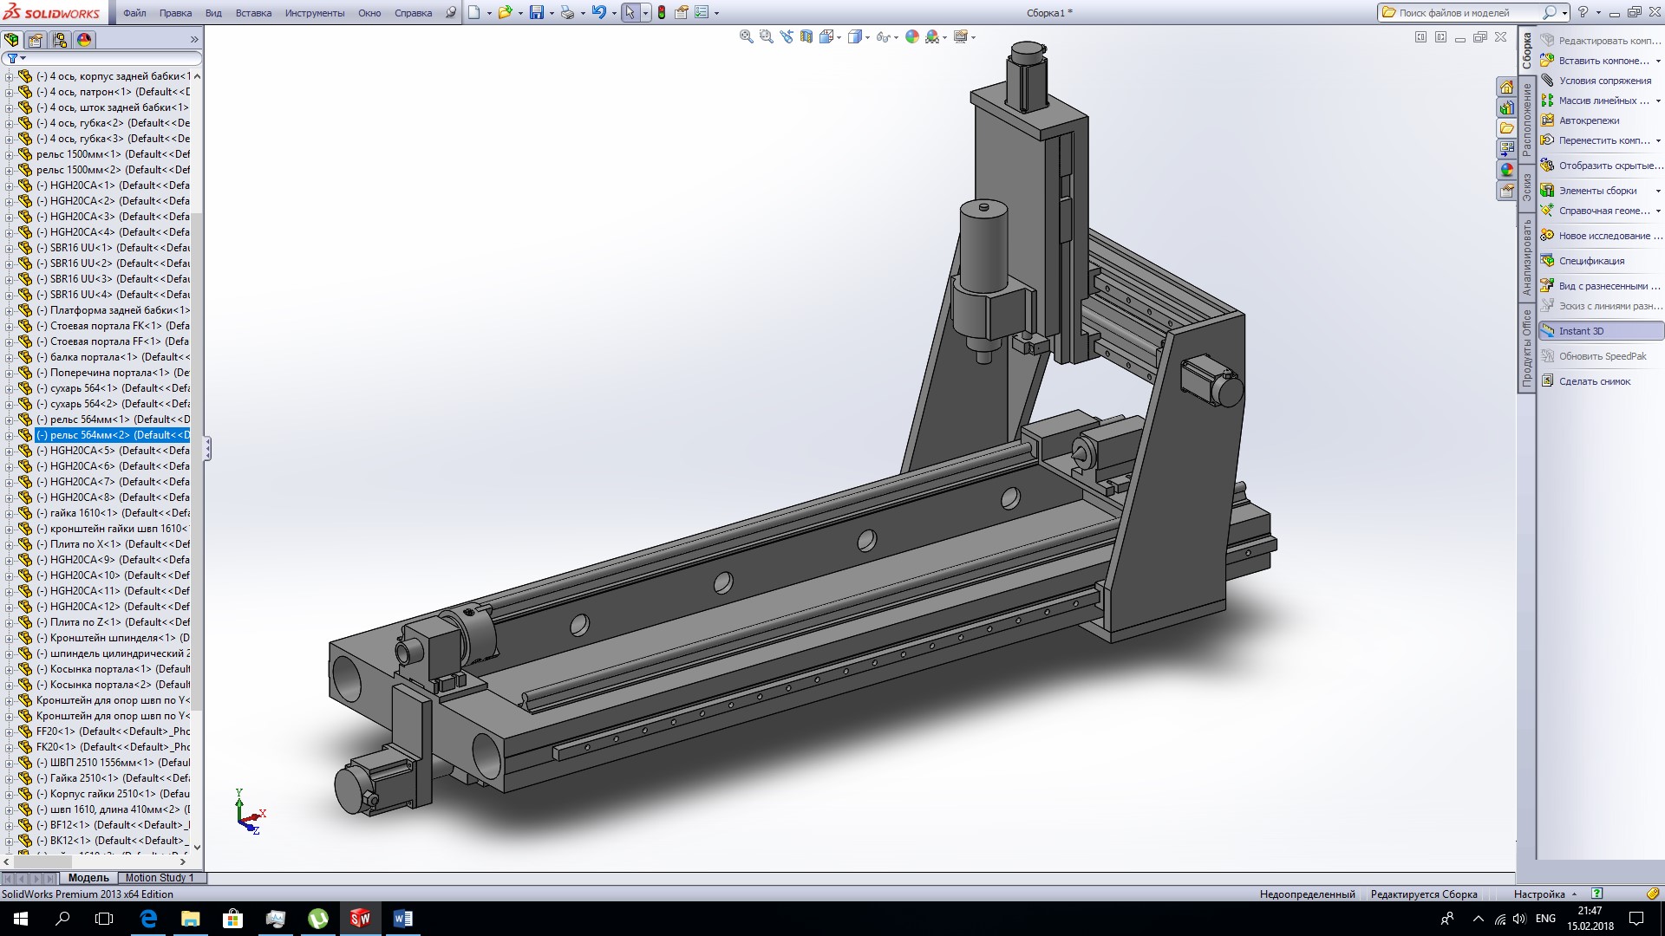Toggle Select cursor tool in toolbar
This screenshot has width=1665, height=936.
click(x=630, y=13)
